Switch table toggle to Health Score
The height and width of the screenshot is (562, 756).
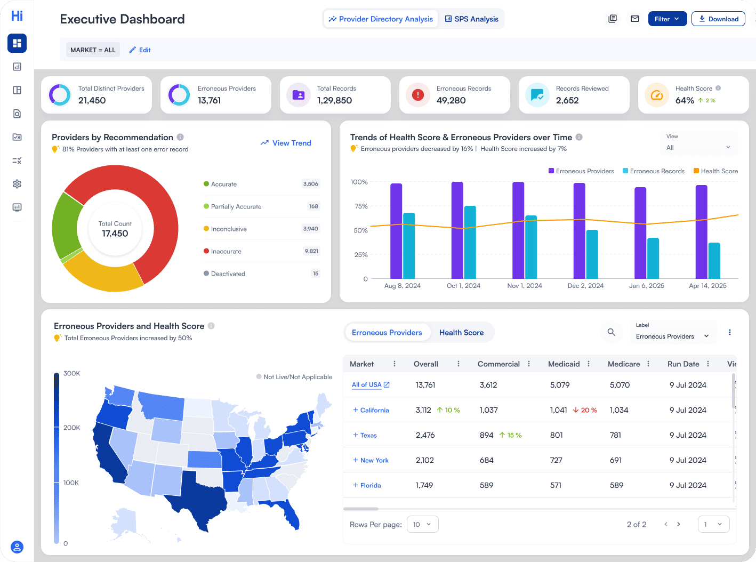coord(461,333)
